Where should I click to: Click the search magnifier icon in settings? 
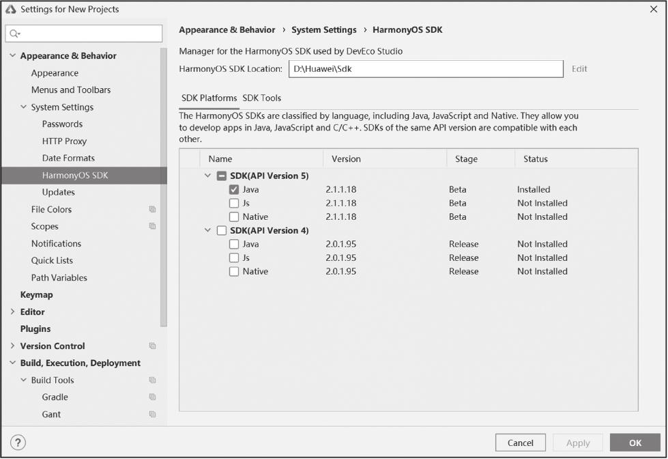point(15,33)
